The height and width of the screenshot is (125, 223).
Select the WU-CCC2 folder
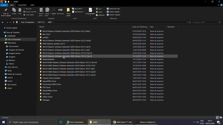tap(46, 34)
